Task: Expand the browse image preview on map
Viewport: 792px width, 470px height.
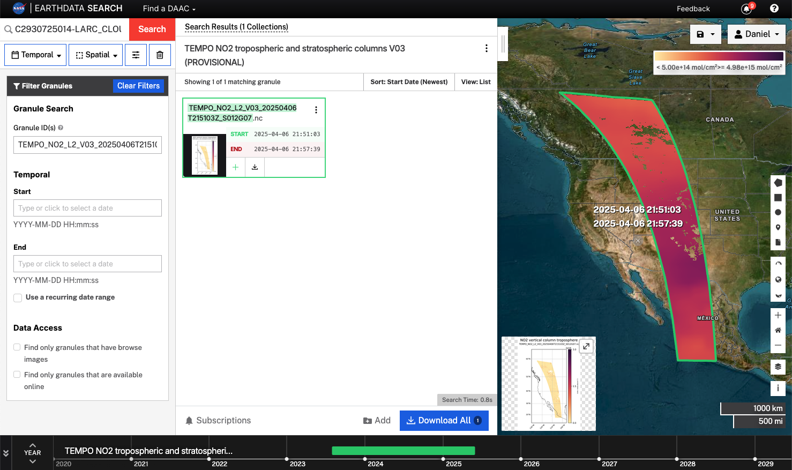Action: tap(586, 346)
